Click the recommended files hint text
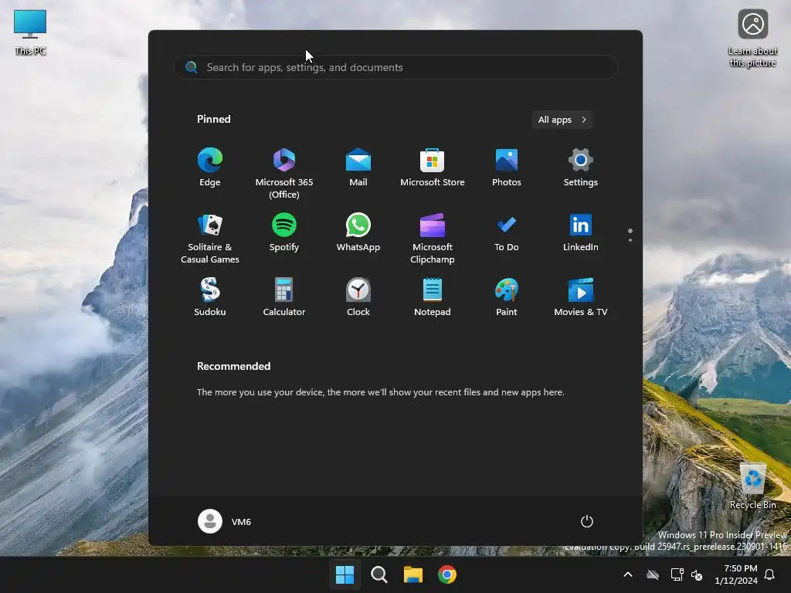This screenshot has height=593, width=791. 380,391
